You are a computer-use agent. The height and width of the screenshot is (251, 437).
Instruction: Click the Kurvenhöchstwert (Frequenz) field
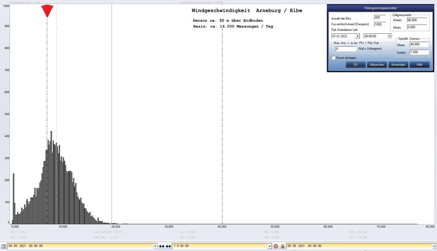tap(380, 24)
